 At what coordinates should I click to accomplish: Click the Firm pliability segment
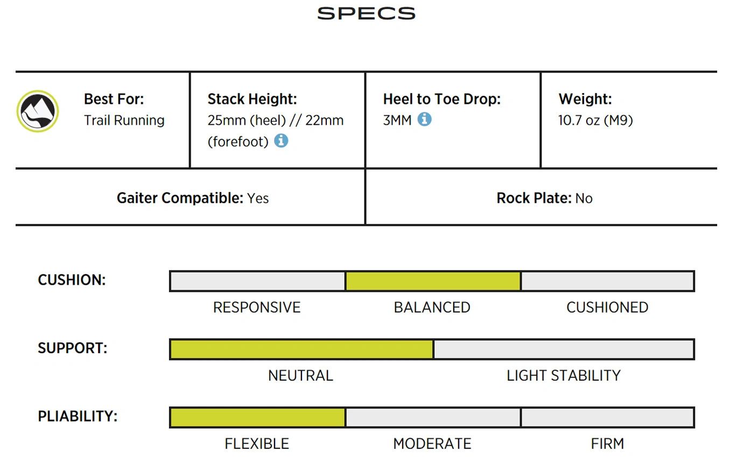click(x=607, y=417)
